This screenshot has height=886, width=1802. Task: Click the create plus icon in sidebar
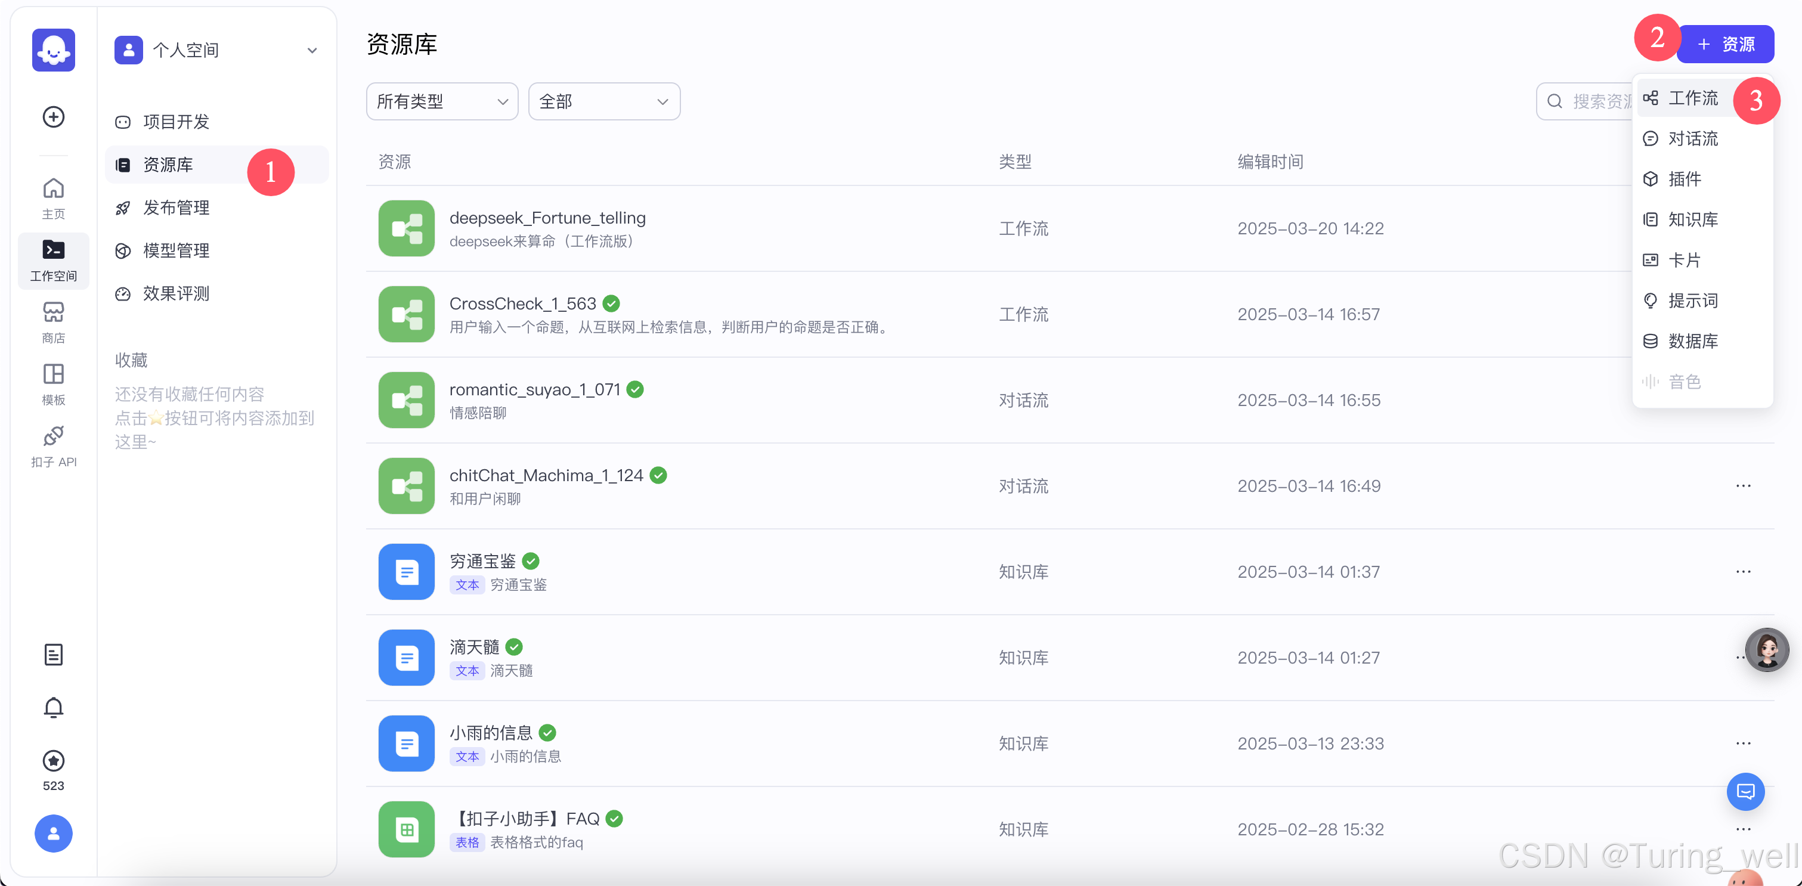point(53,117)
